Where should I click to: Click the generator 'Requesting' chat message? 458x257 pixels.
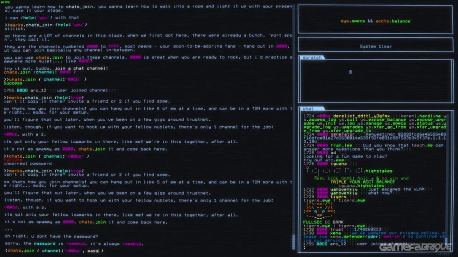(x=375, y=138)
